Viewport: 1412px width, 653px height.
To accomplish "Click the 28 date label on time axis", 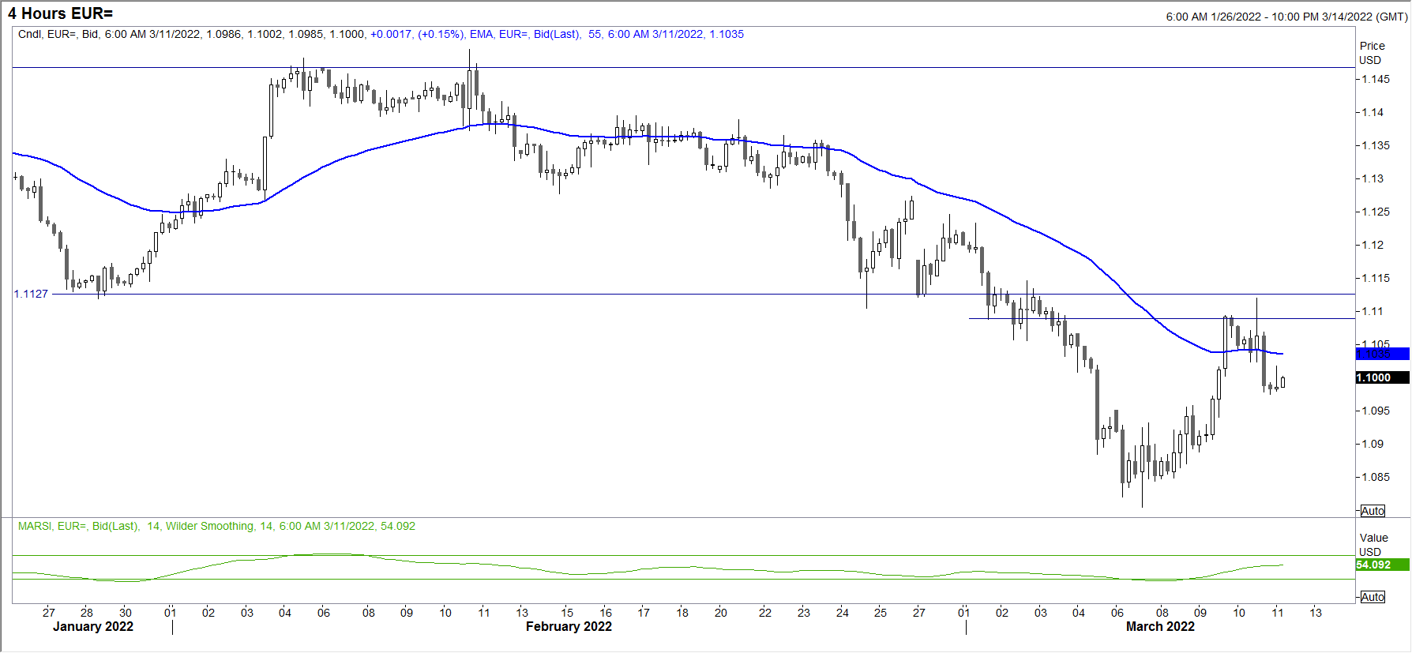I will [87, 612].
